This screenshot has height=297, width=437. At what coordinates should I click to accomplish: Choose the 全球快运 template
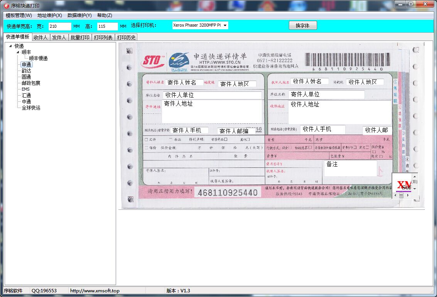pyautogui.click(x=31, y=108)
